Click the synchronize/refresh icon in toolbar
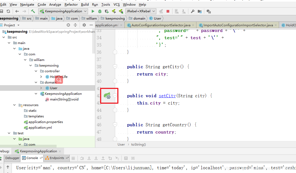 pos(8,11)
